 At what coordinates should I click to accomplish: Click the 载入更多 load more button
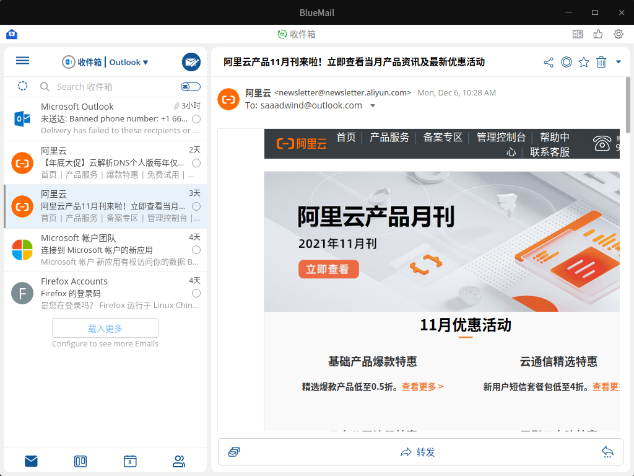point(105,328)
